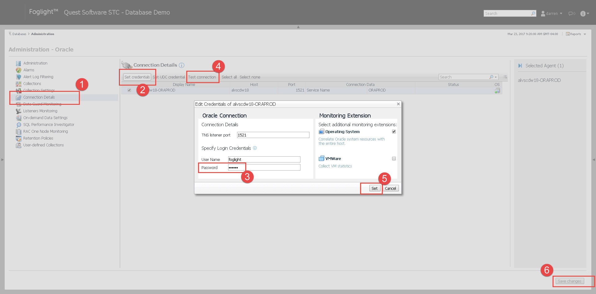This screenshot has height=294, width=596.
Task: Open RAC One Node Monitoring sidebar item
Action: click(46, 131)
